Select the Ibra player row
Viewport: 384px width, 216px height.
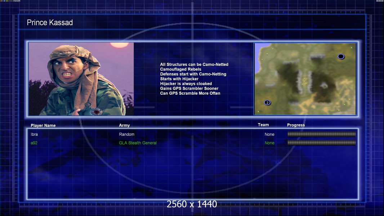point(193,134)
